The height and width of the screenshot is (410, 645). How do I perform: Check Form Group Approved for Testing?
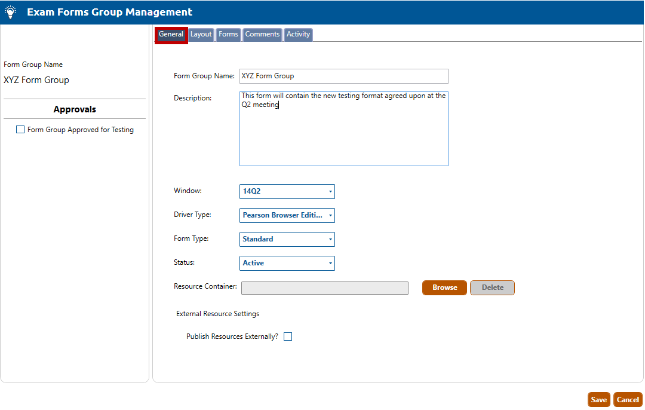click(21, 130)
